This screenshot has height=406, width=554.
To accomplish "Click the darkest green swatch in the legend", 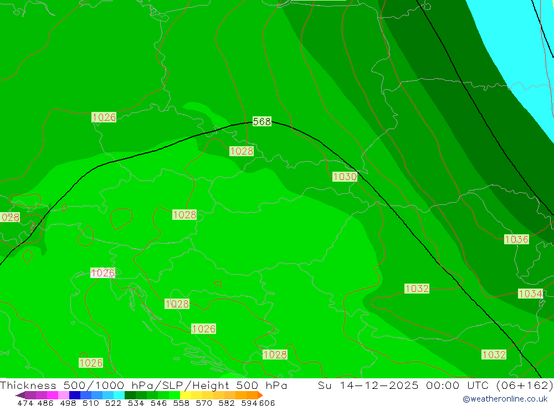I will pyautogui.click(x=130, y=395).
